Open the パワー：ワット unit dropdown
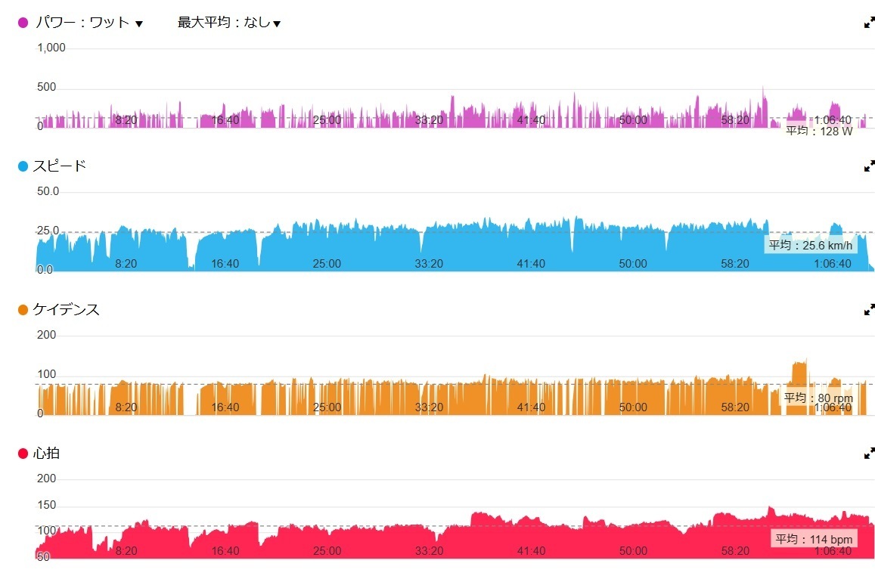 pyautogui.click(x=88, y=23)
